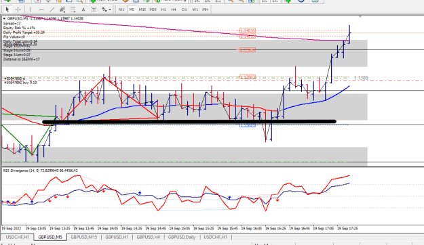
Task: Click the 'Stage 3-Lot=0.07' text
Action: click(x=17, y=55)
